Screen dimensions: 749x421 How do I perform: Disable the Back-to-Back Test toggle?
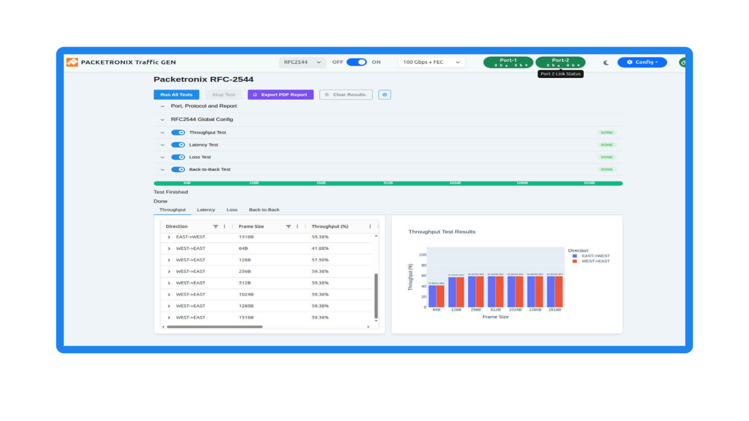pyautogui.click(x=178, y=170)
